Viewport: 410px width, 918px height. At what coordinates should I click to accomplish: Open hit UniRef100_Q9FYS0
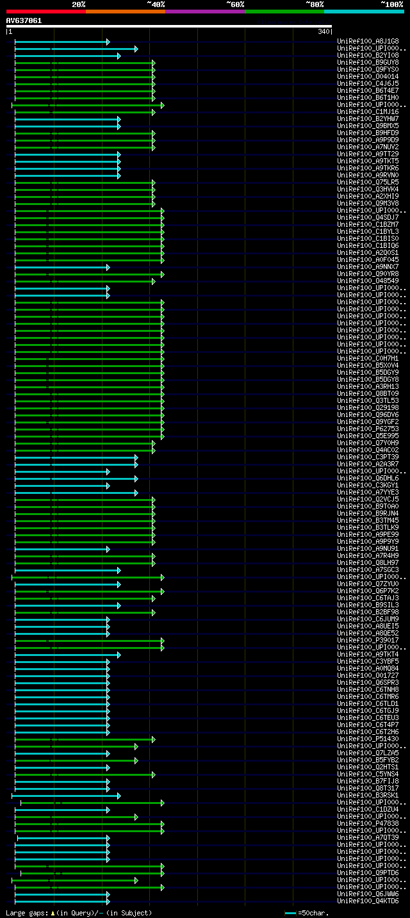click(x=368, y=70)
